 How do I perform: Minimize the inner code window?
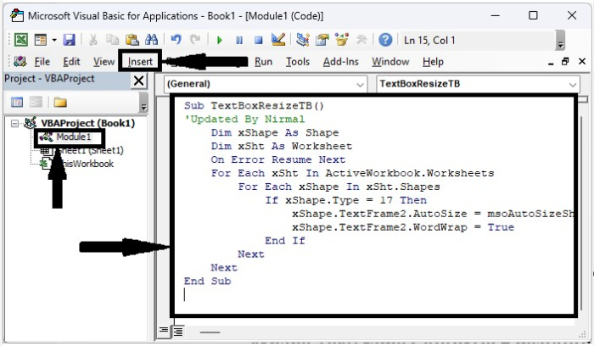pos(551,62)
